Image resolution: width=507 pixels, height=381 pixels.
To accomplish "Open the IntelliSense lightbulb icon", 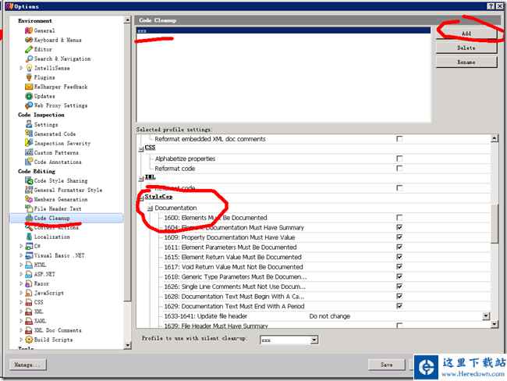I will pos(29,68).
